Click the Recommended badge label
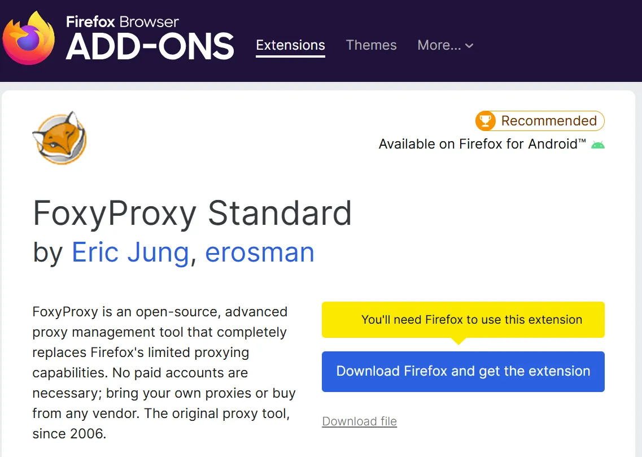 pos(549,121)
